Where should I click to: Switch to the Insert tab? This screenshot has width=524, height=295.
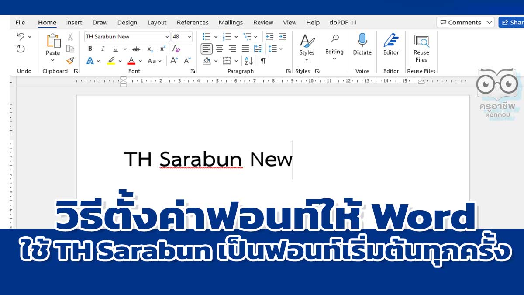(x=74, y=22)
